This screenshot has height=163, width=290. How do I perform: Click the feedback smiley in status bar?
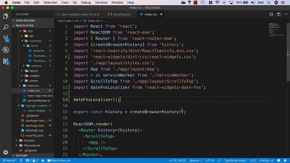(x=279, y=160)
